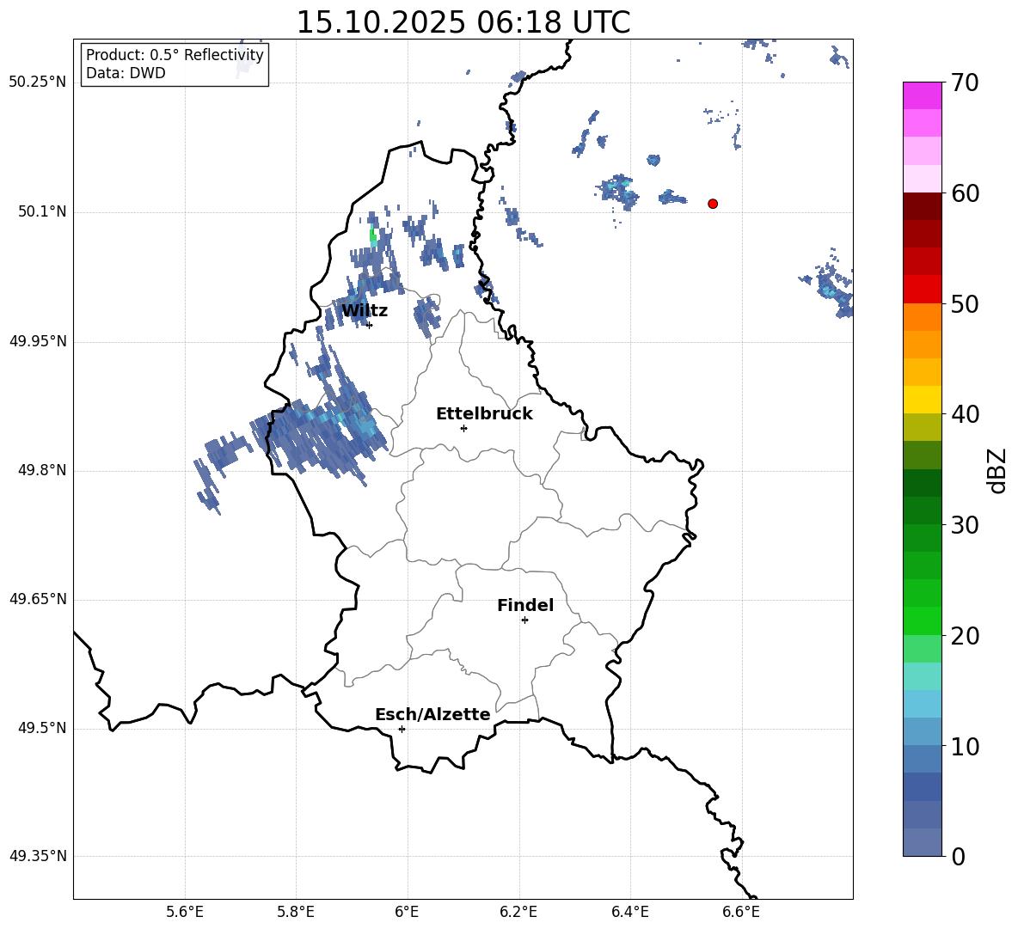Click the 49.5°N latitude label
Viewport: 1018px width, 929px height.
[x=42, y=729]
